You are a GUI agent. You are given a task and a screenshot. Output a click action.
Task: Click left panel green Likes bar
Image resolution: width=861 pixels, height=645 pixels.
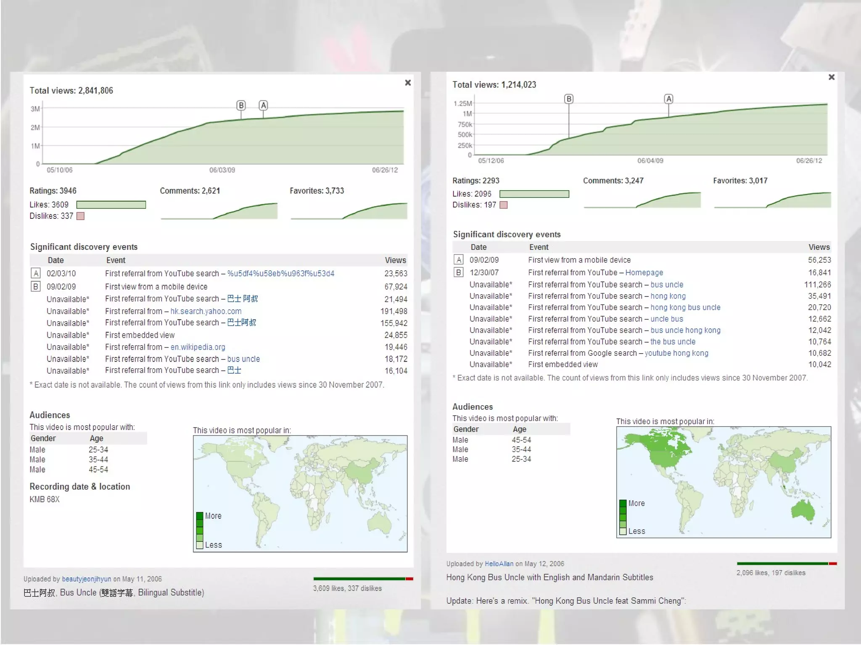111,205
